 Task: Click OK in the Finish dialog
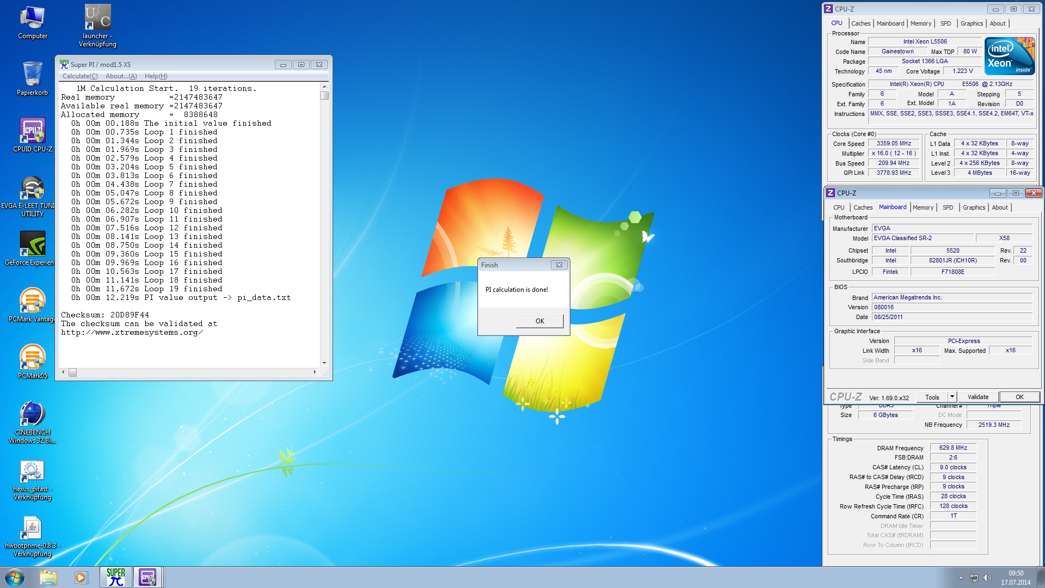tap(539, 321)
